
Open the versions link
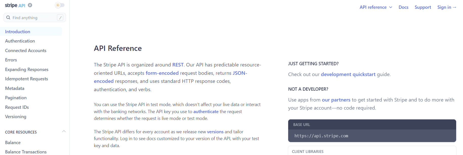tap(215, 131)
